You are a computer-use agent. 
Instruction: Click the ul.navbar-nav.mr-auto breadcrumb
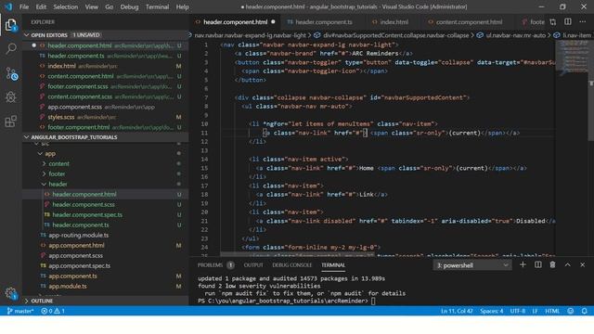(x=511, y=35)
